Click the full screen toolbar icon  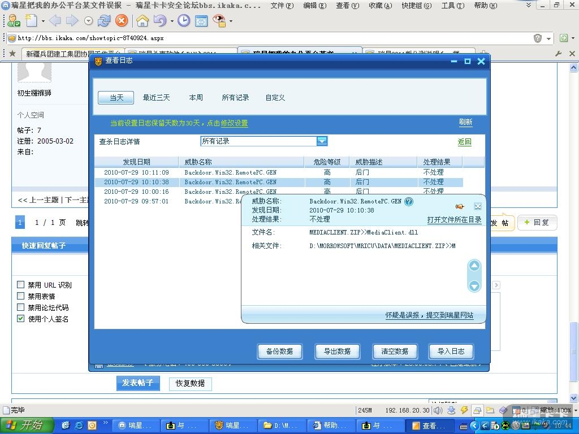[x=201, y=21]
